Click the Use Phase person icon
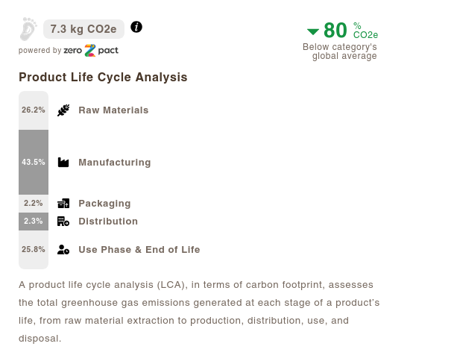 point(63,249)
